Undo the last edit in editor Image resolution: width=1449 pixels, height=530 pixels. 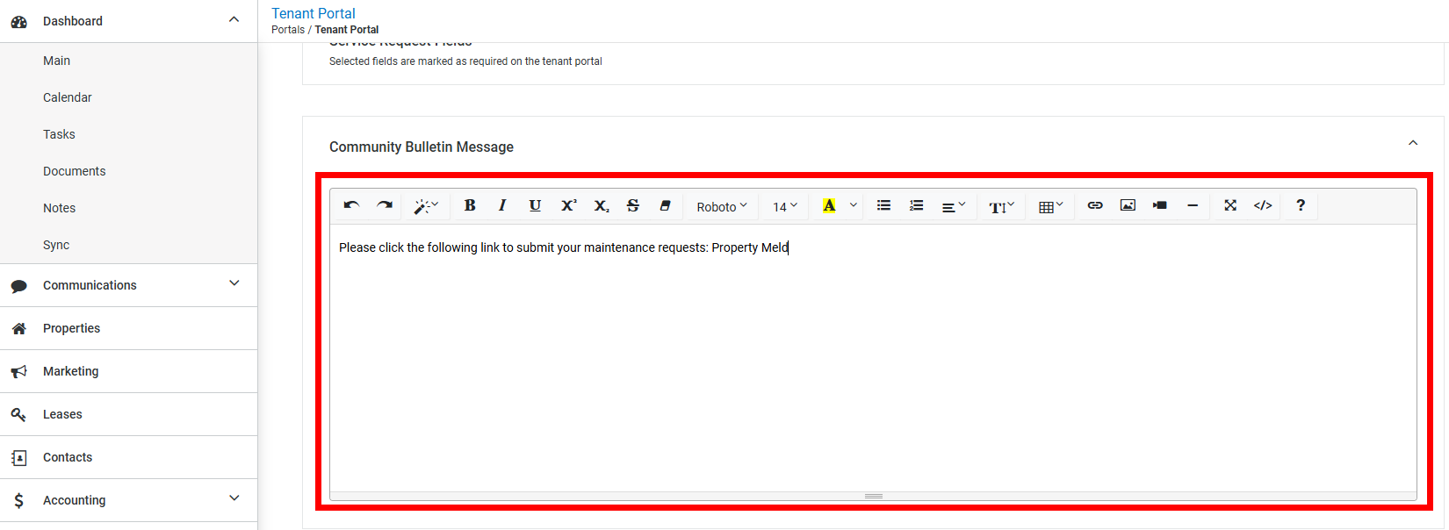tap(351, 205)
